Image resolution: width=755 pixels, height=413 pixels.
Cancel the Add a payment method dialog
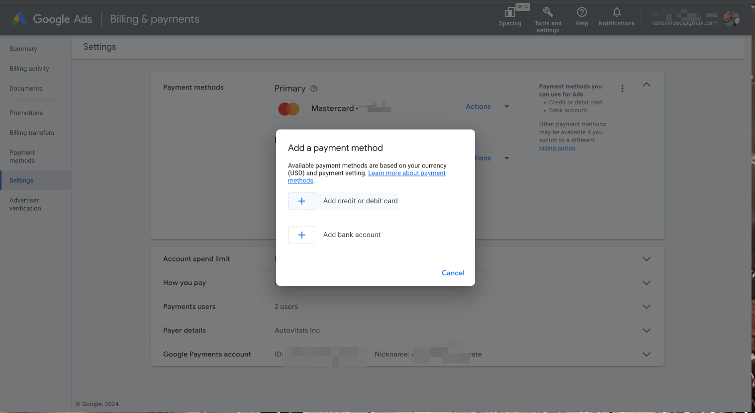[453, 273]
